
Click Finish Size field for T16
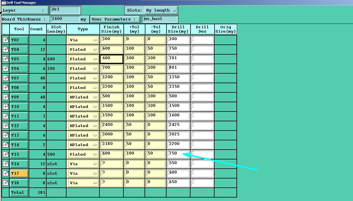click(112, 164)
